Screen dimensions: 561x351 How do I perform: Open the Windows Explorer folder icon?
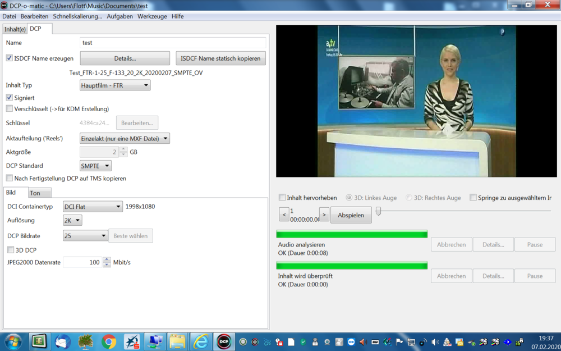tap(177, 341)
